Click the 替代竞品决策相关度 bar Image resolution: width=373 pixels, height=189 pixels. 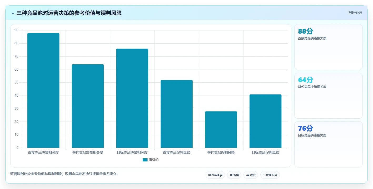point(88,106)
